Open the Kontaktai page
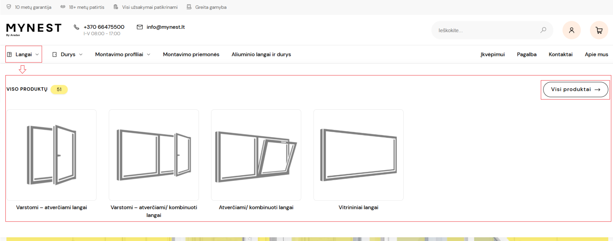This screenshot has width=613, height=241. tap(561, 55)
